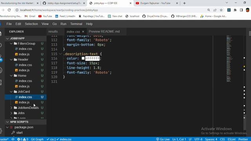This screenshot has width=251, height=141.
Task: Open the source control icon with badge
Action: coord(1,58)
